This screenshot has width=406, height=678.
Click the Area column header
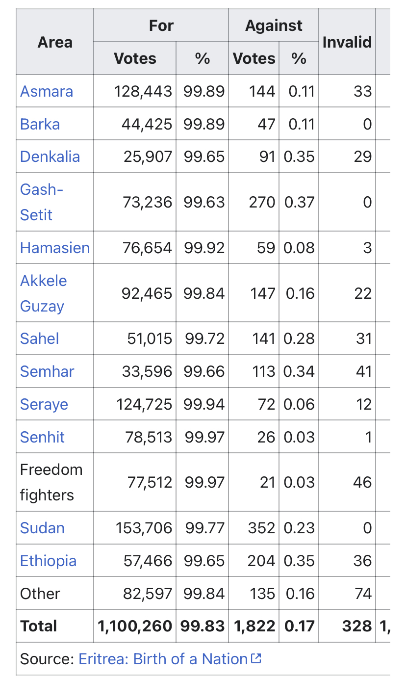(55, 42)
